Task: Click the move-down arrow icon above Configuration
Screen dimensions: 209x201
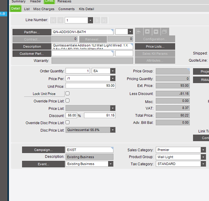Action: (x=156, y=32)
